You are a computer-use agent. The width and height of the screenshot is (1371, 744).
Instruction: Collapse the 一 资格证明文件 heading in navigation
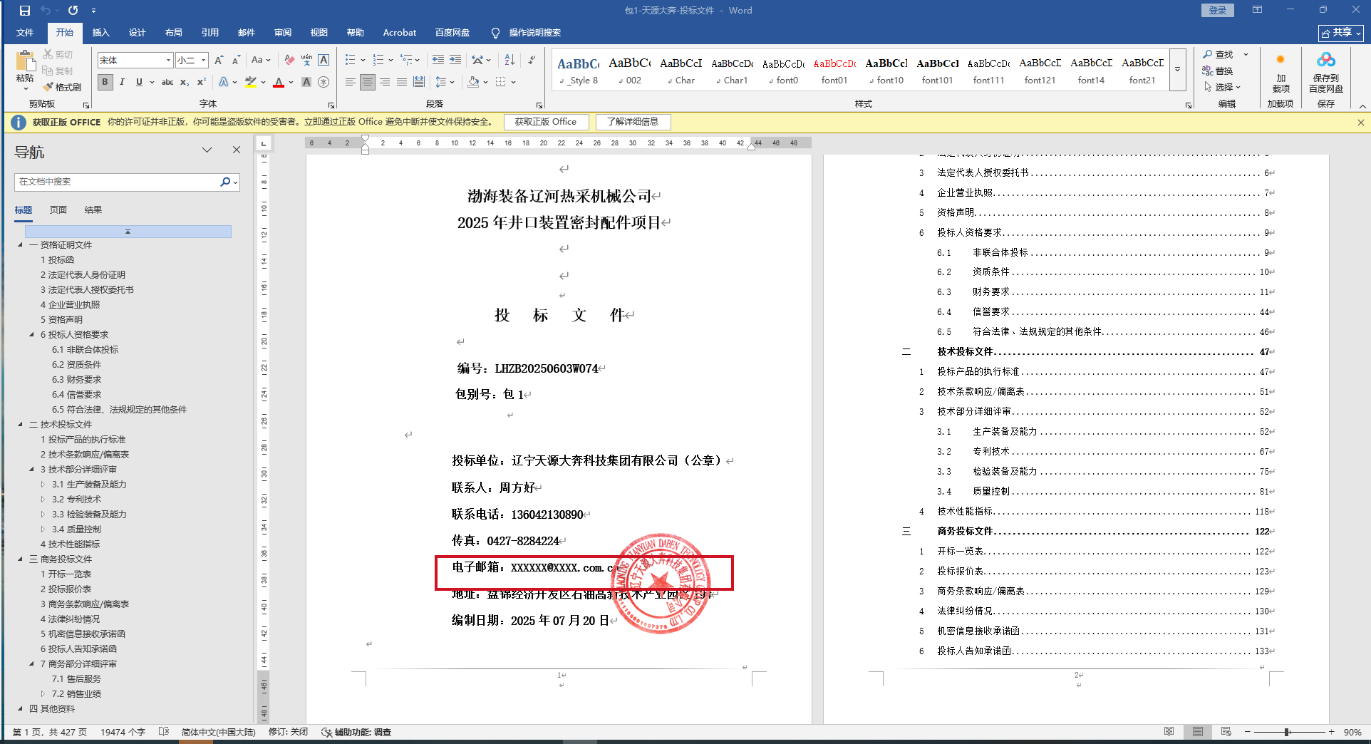[20, 244]
